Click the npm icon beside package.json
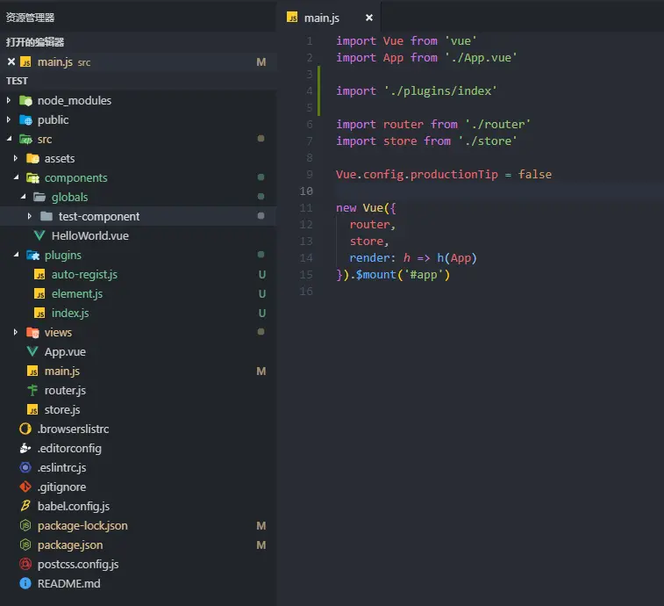 point(25,545)
